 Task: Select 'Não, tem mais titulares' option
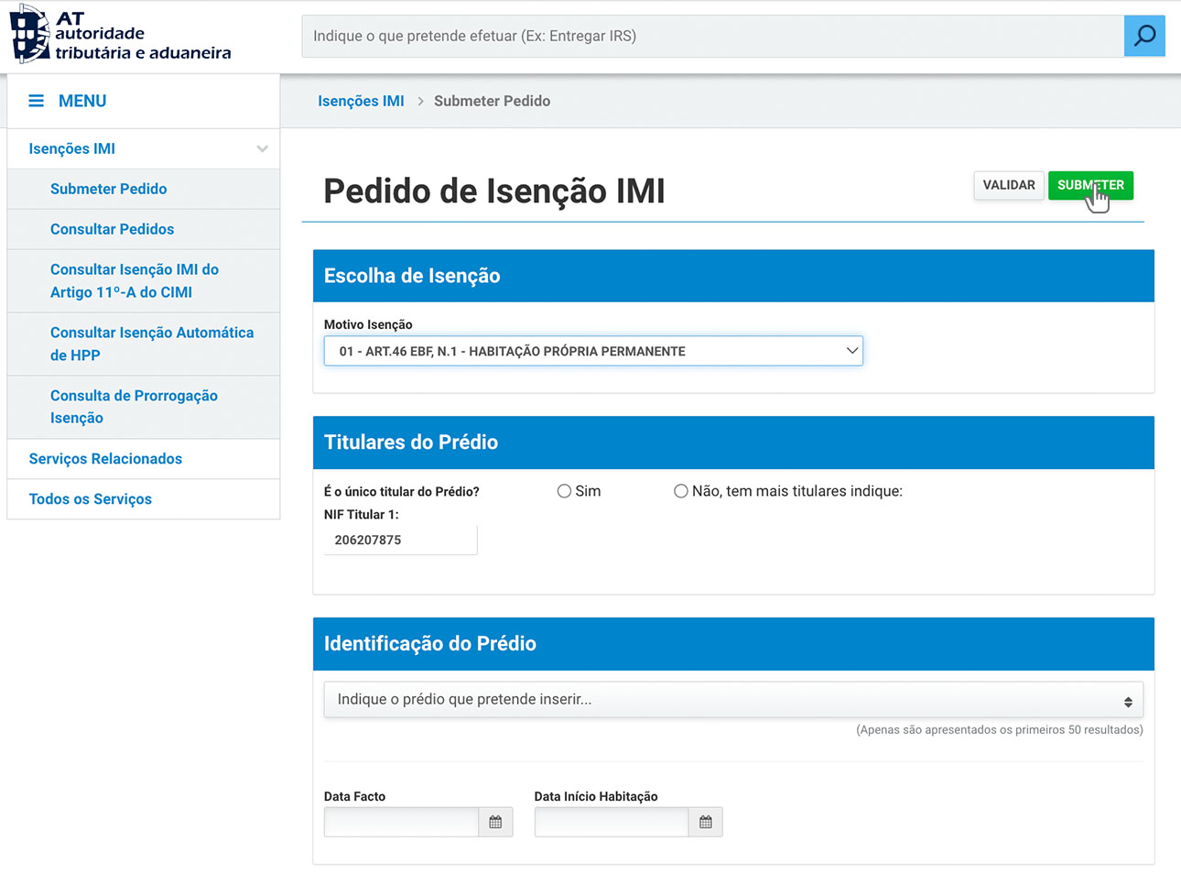point(681,491)
